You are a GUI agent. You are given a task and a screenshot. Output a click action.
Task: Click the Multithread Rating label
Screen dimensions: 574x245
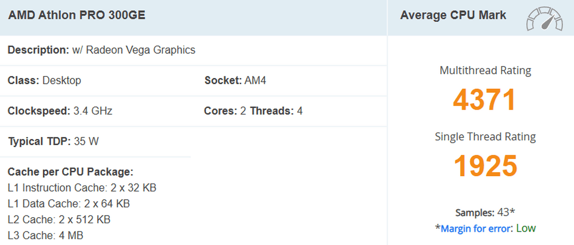tap(485, 71)
